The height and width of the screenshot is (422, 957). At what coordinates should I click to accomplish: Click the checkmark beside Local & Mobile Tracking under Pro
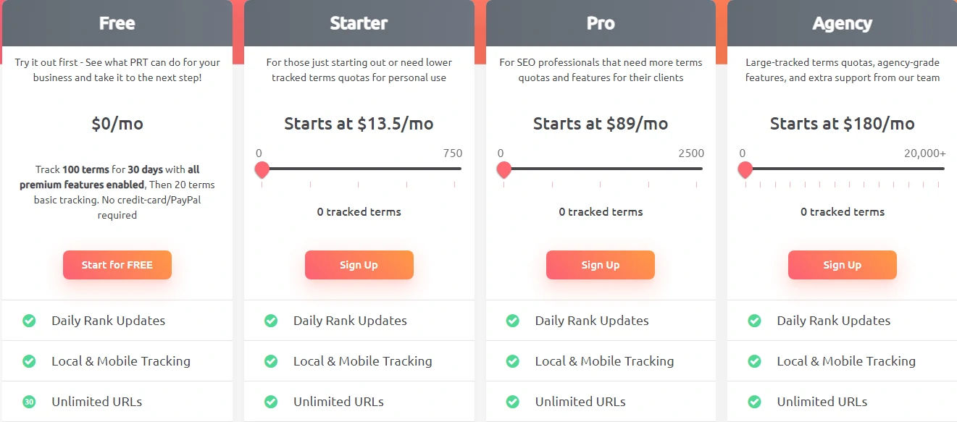point(513,360)
